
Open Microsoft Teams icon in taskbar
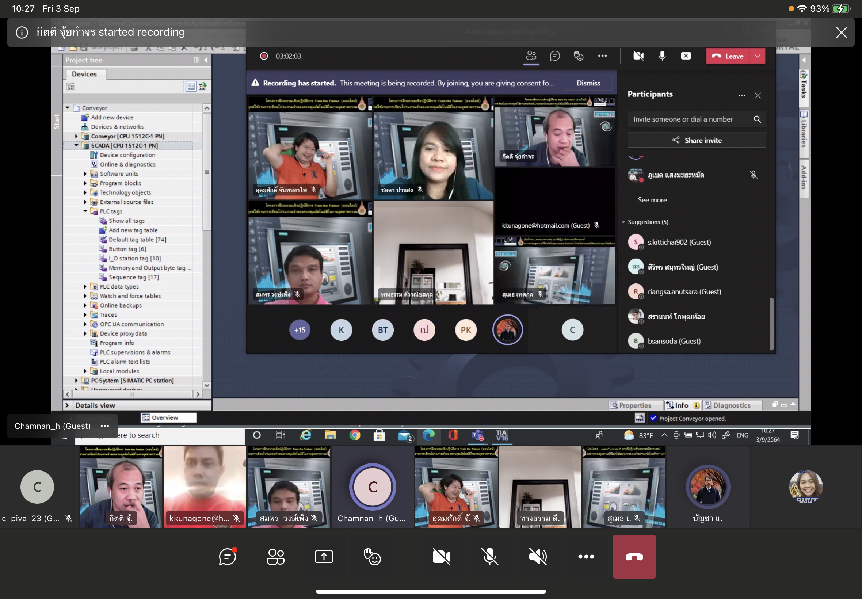tap(478, 435)
